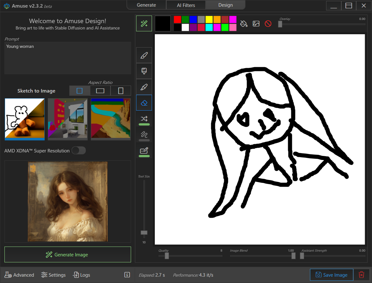The height and width of the screenshot is (283, 372).
Task: Select the highlighter marker tool
Action: 144,87
